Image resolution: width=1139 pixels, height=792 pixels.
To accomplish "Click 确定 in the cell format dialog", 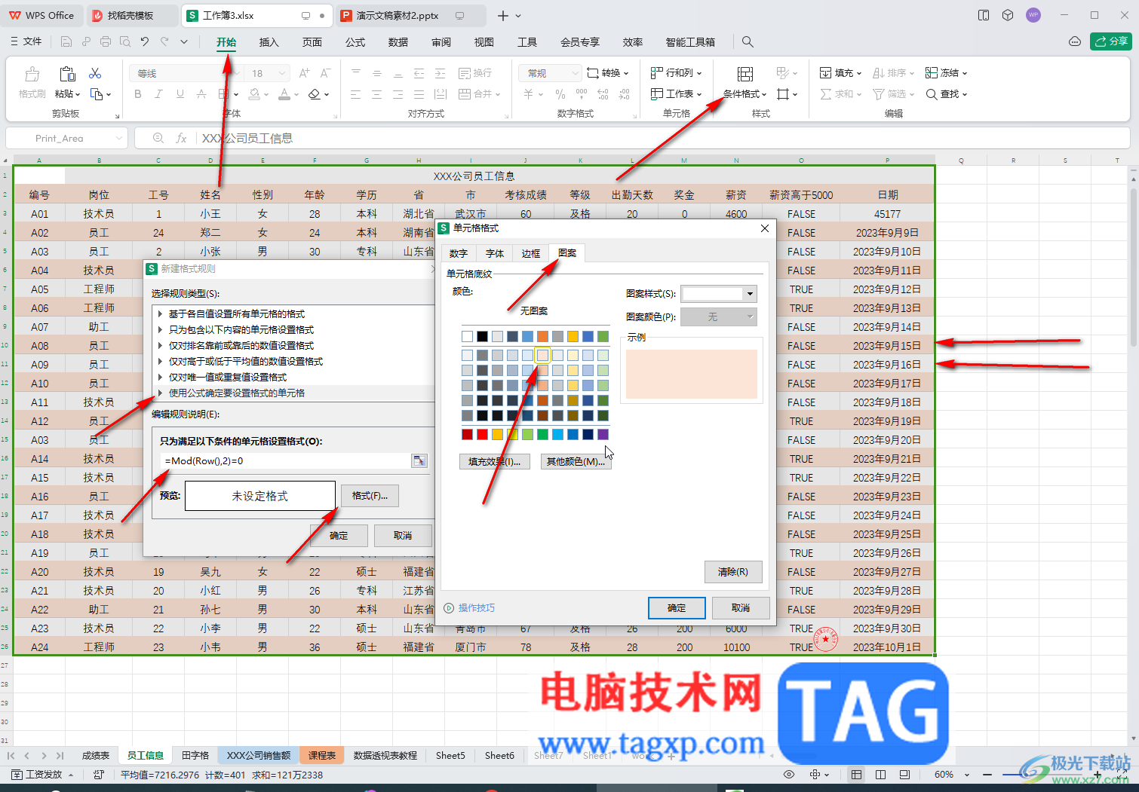I will click(x=677, y=608).
